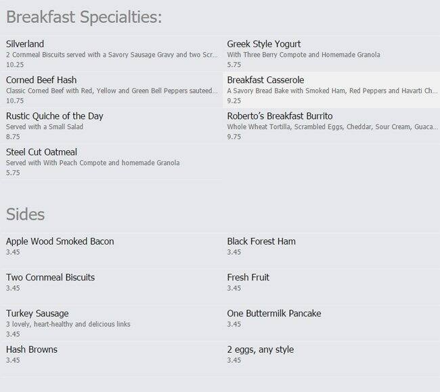Click the 9.75 price of the Breakfast Burrito
The width and height of the screenshot is (440, 392).
coord(234,137)
